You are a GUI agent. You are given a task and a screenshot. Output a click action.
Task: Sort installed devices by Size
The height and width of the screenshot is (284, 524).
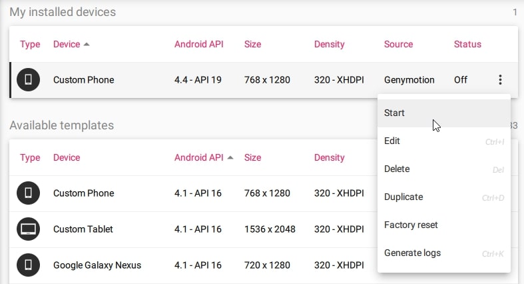pos(252,44)
